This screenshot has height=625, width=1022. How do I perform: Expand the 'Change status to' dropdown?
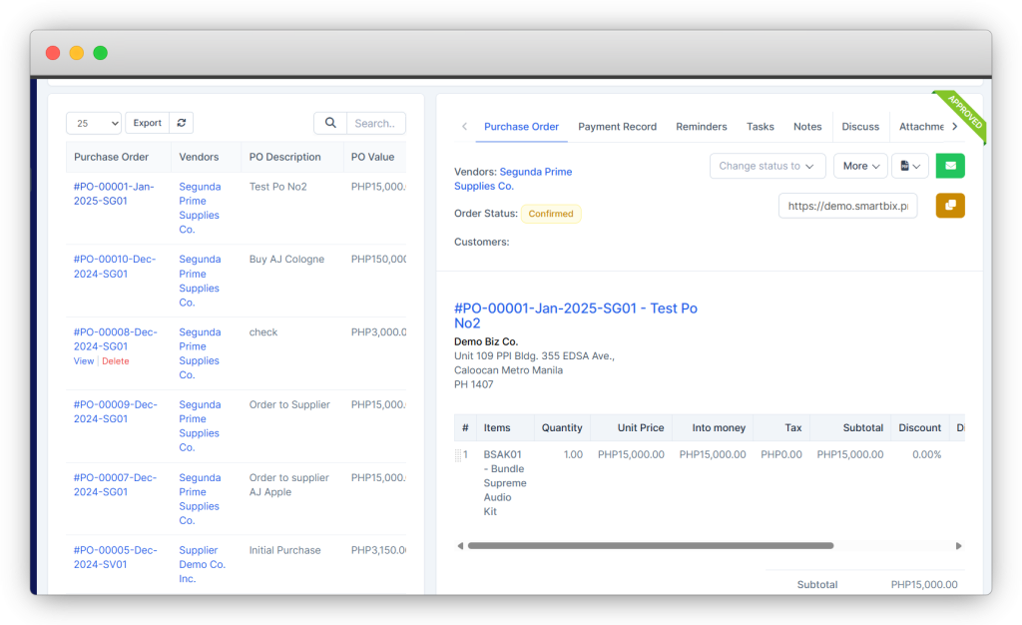(766, 166)
